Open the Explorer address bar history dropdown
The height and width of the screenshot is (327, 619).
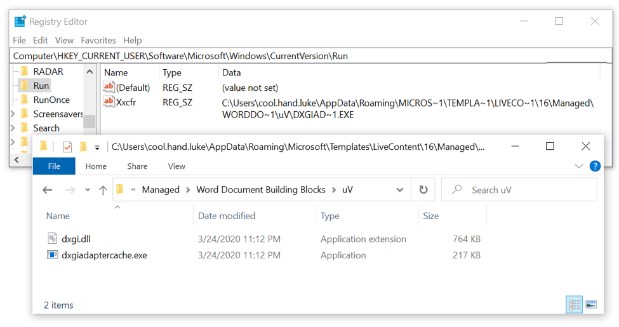coord(399,190)
